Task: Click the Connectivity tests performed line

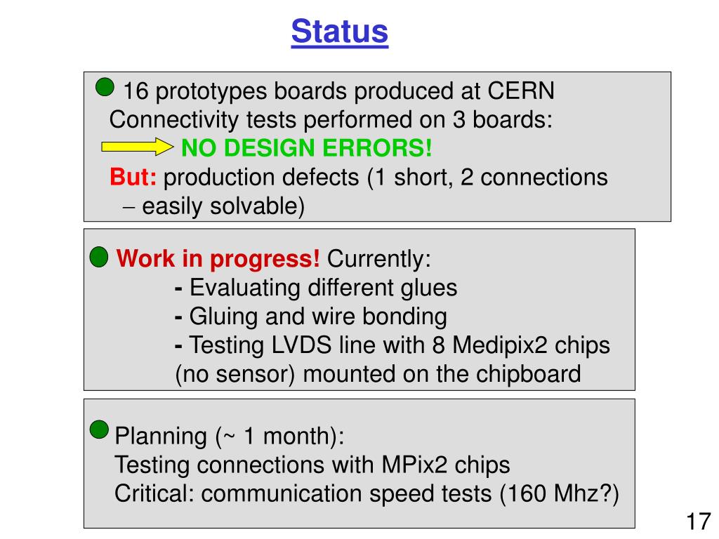Action: pos(331,120)
